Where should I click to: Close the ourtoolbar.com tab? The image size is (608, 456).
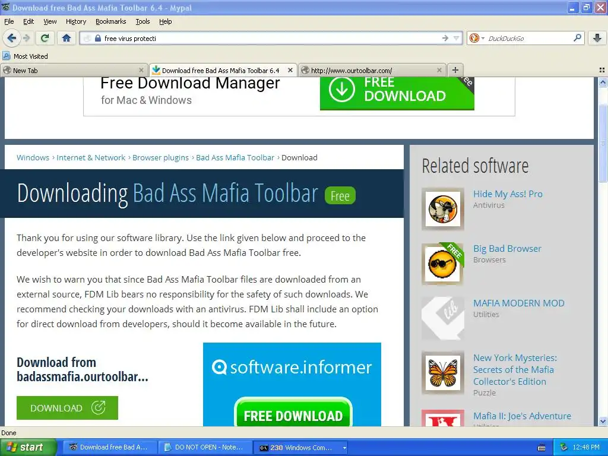(x=439, y=70)
